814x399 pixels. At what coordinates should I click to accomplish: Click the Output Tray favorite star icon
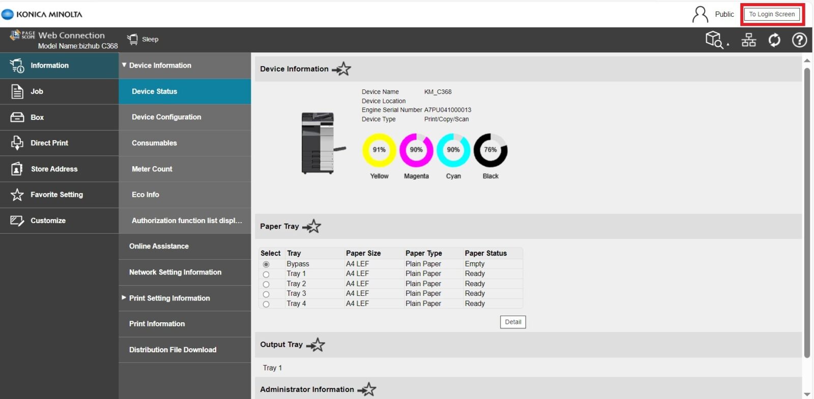[316, 345]
